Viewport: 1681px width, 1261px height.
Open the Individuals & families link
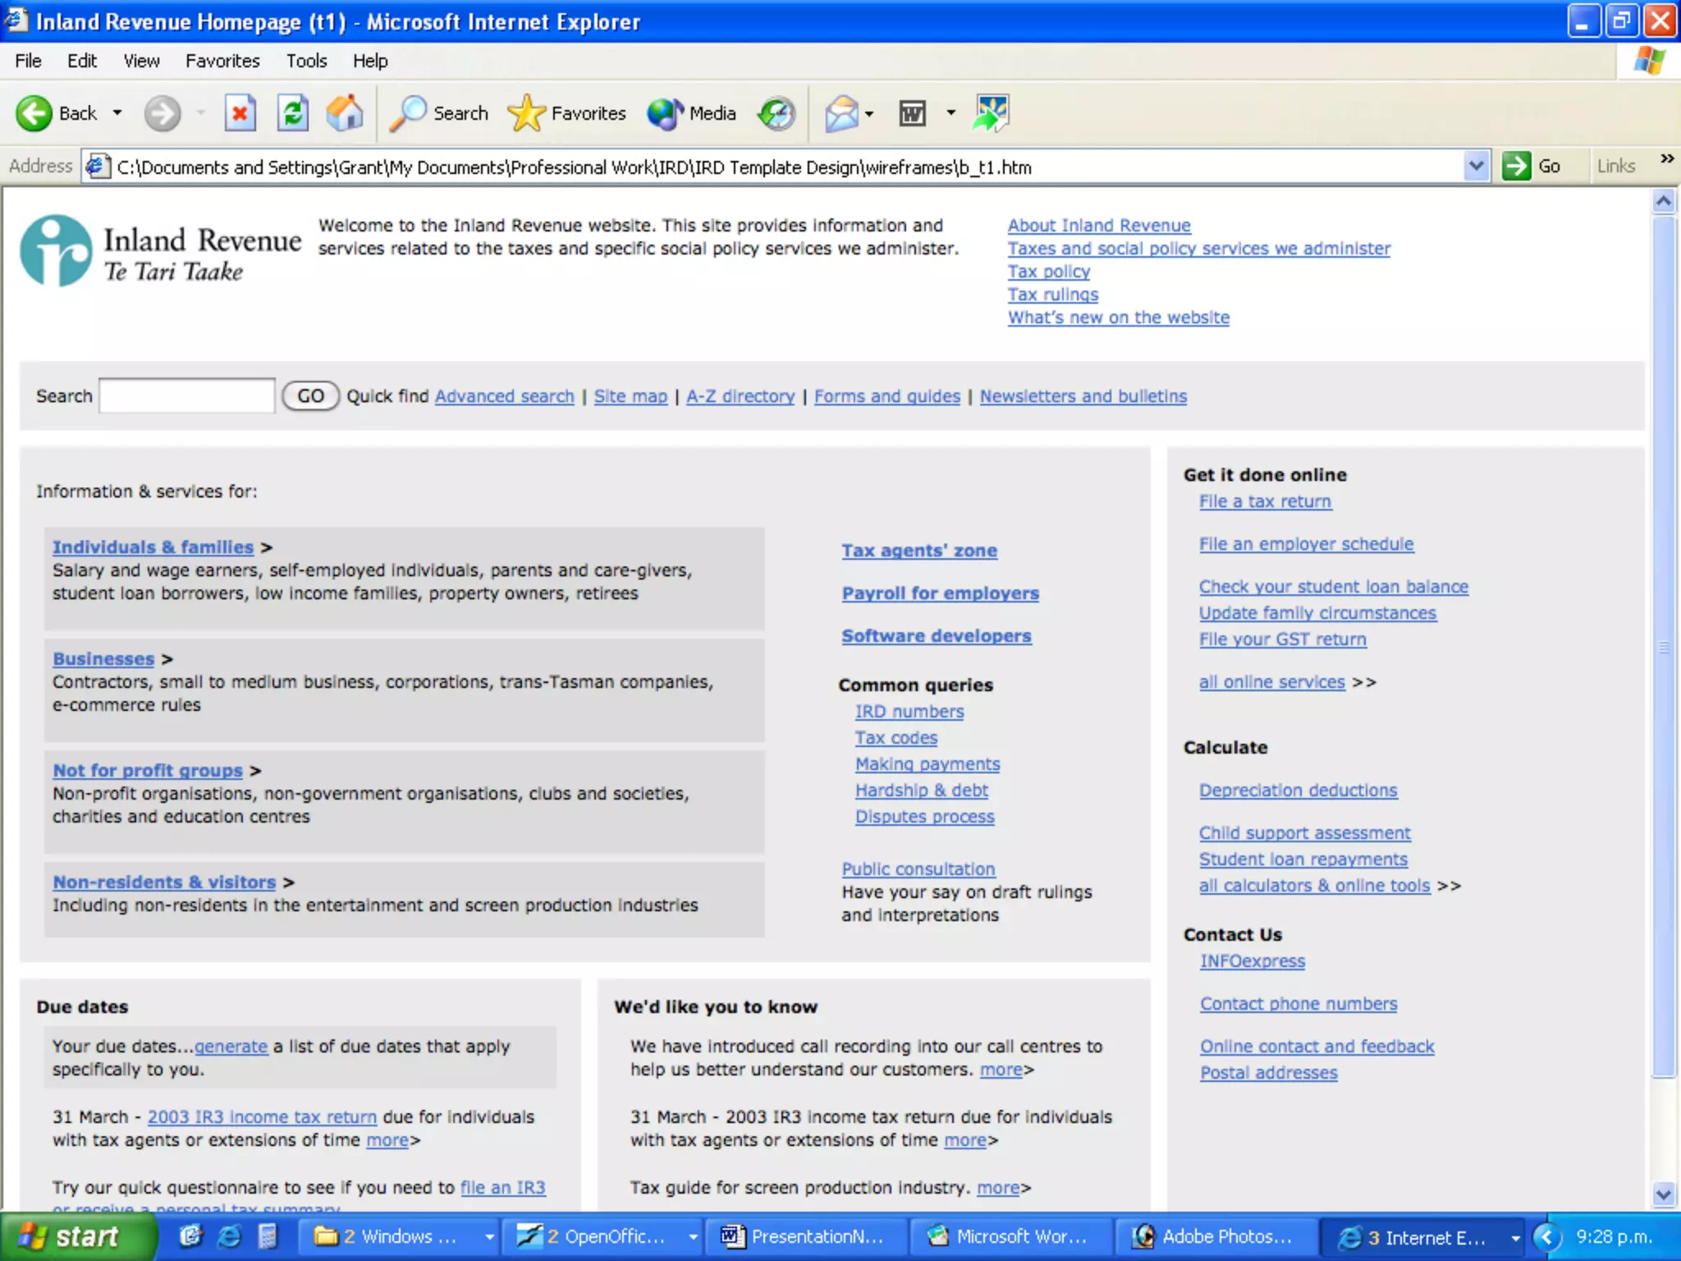153,548
